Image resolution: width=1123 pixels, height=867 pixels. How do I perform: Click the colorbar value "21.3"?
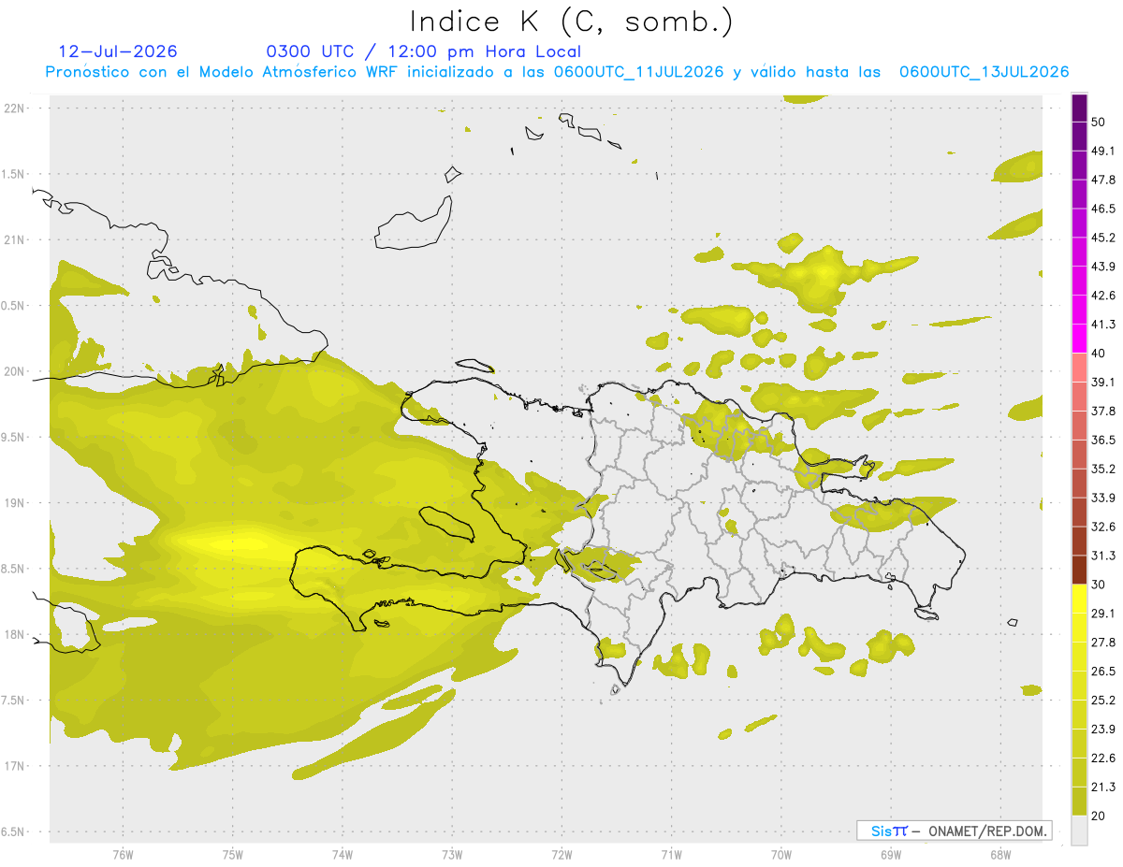point(1103,788)
